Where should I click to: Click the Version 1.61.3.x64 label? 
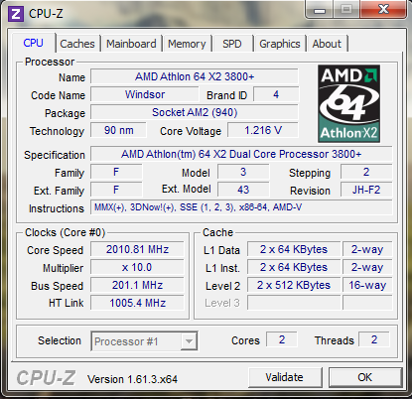point(132,379)
